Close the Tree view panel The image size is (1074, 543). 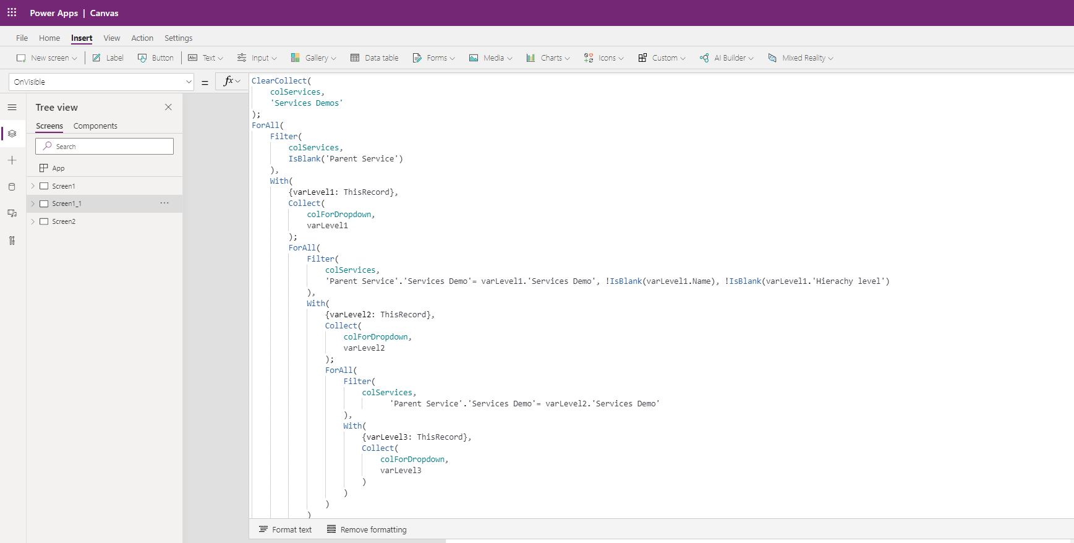168,107
